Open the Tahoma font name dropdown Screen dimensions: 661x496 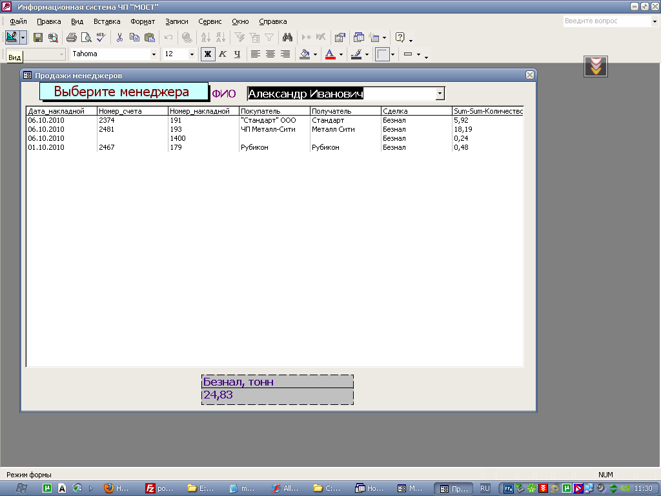point(154,54)
